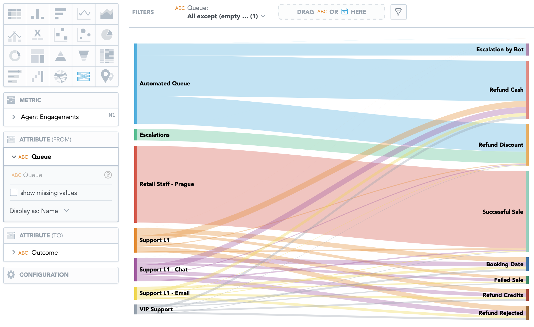This screenshot has width=534, height=327.
Task: Toggle show missing values checkbox
Action: pyautogui.click(x=14, y=193)
